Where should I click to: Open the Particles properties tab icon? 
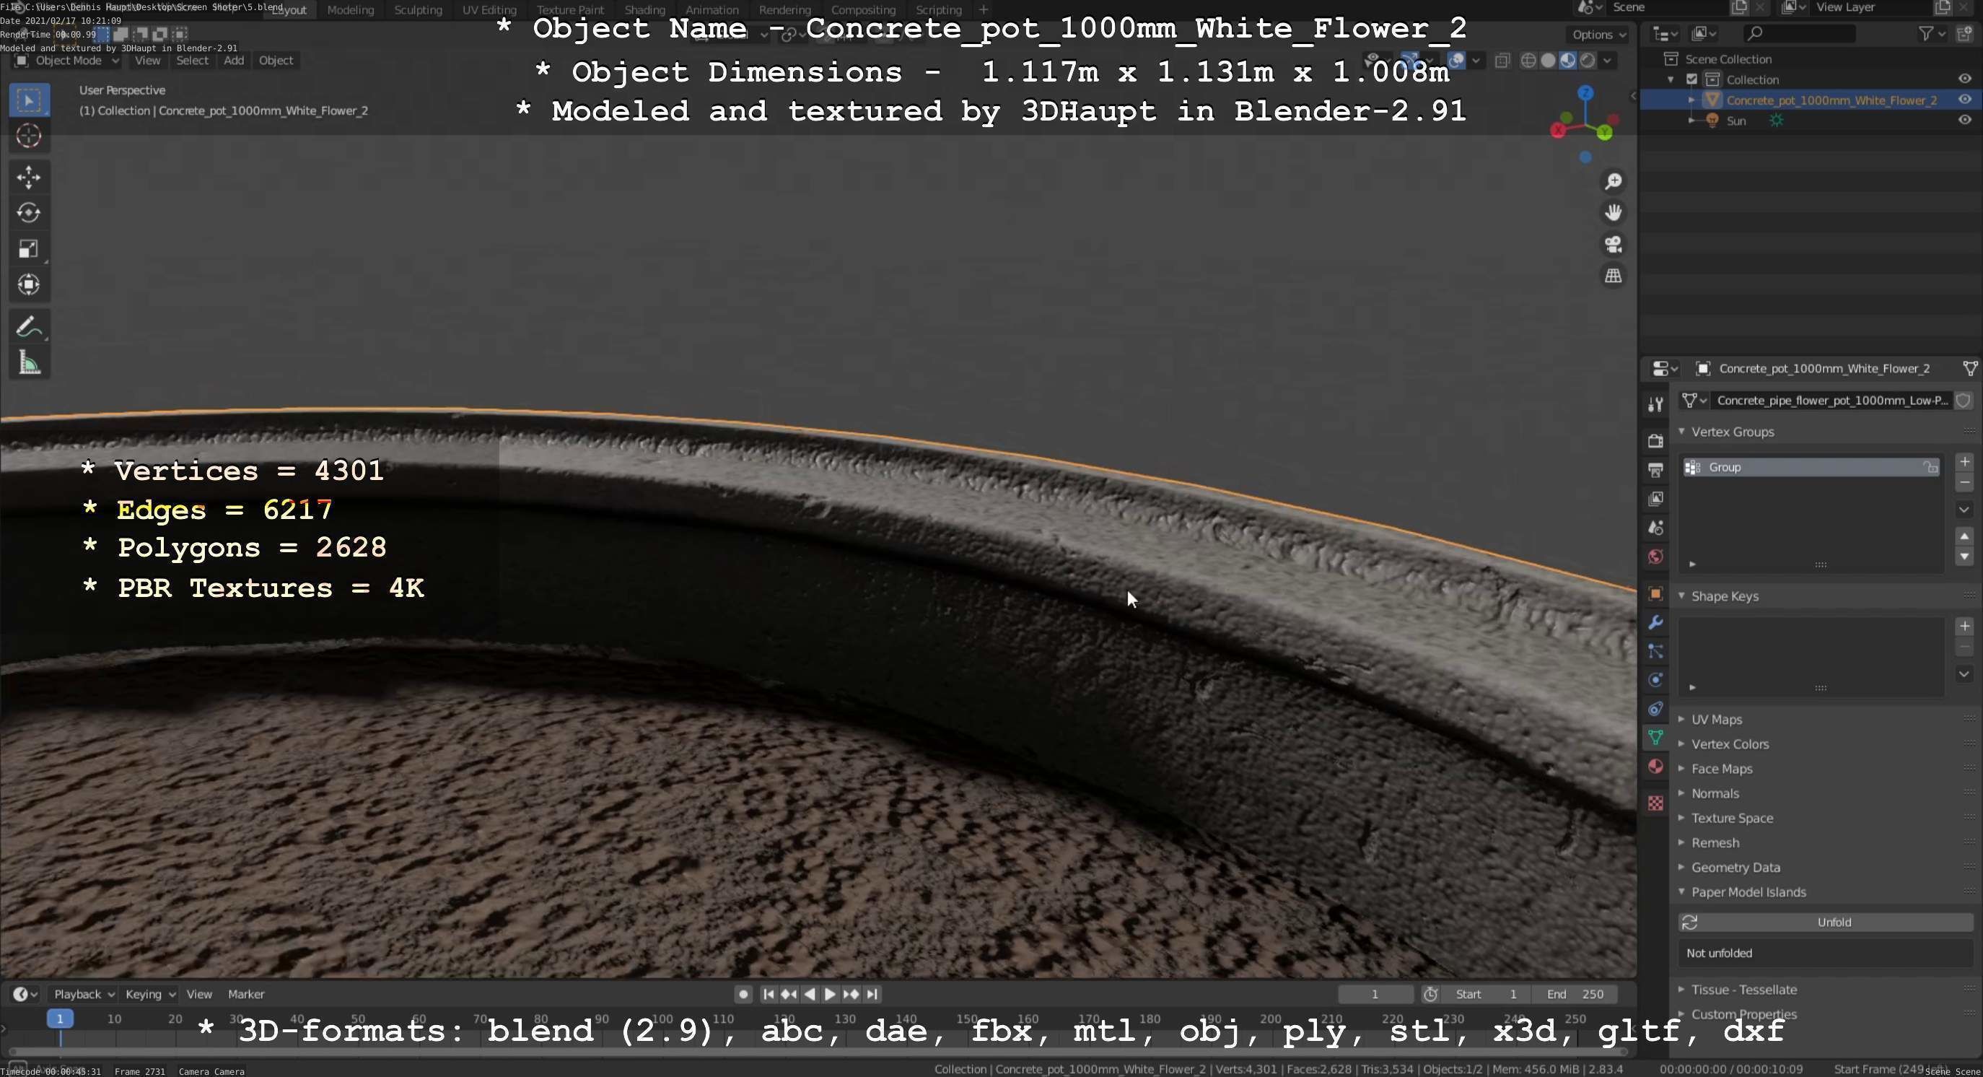coord(1656,651)
